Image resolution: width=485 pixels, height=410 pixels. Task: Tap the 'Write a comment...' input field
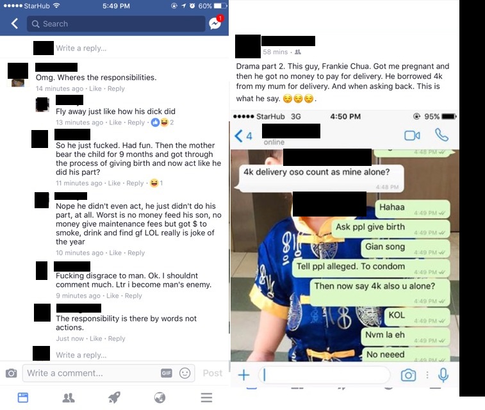108,373
